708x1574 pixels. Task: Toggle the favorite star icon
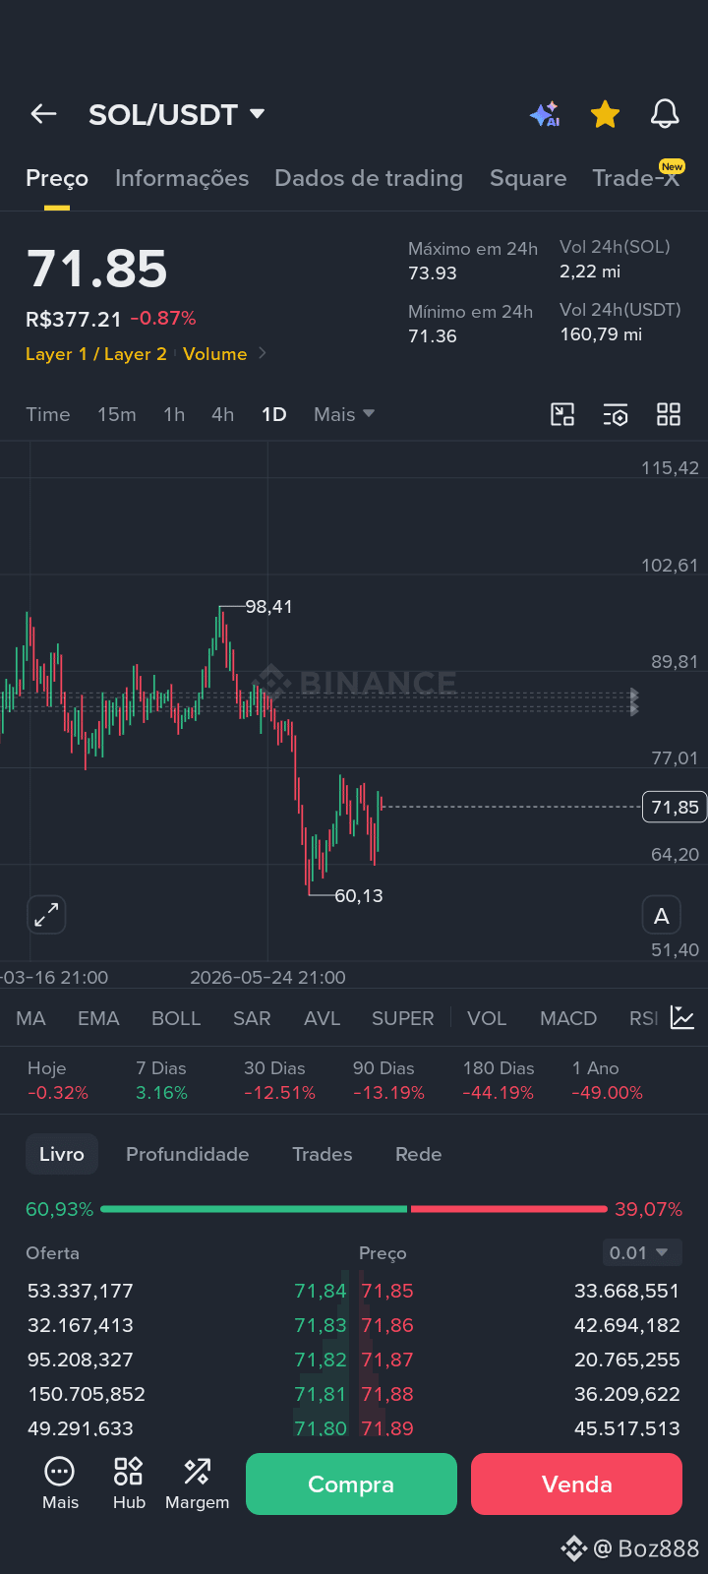605,114
